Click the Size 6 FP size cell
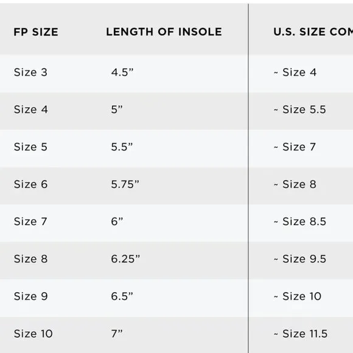 (31, 184)
